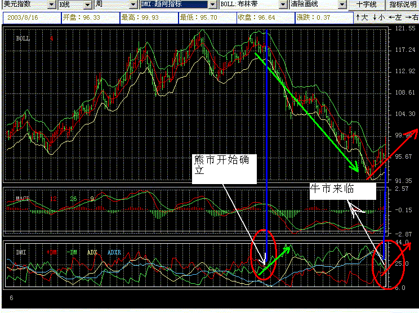Click the MACD parameter 26
This screenshot has height=313, width=419.
coord(73,199)
